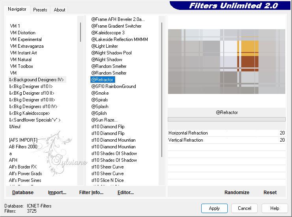Image resolution: width=292 pixels, height=217 pixels.
Task: Open the Database option
Action: point(23,193)
